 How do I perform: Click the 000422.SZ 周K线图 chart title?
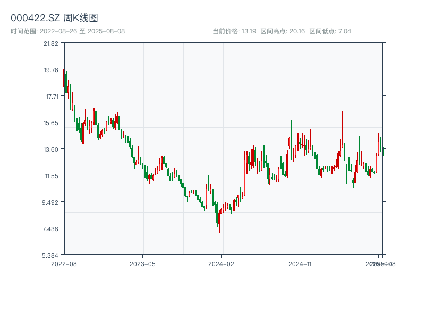(x=54, y=19)
